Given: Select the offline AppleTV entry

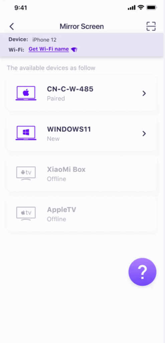Looking at the screenshot, I should click(81, 214).
